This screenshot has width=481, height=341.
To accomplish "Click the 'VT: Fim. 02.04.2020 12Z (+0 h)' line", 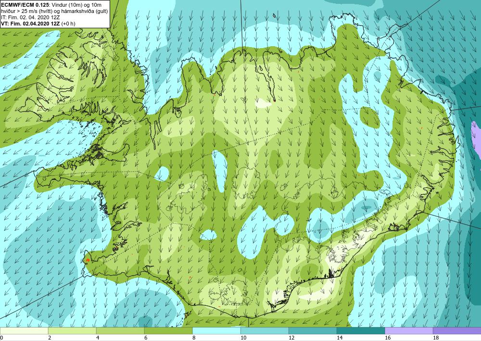I will 38,24.
